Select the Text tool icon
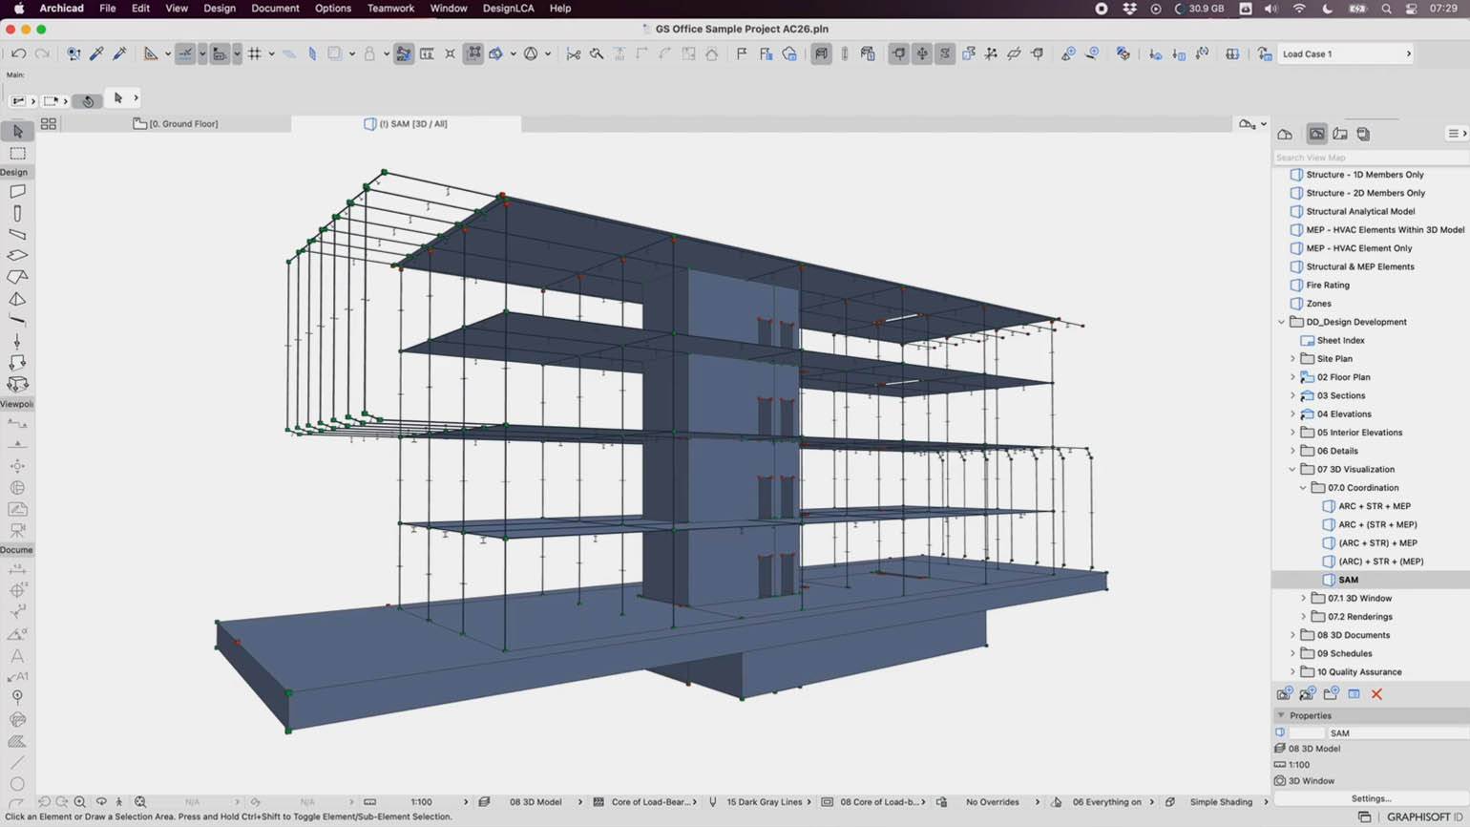Image resolution: width=1470 pixels, height=827 pixels. 17,656
